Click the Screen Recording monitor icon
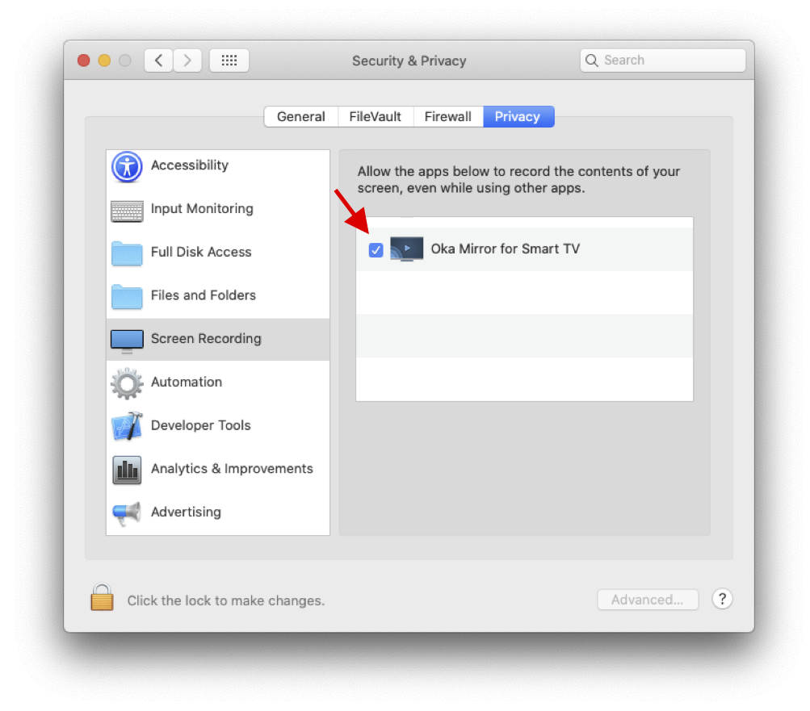810x711 pixels. coord(127,341)
